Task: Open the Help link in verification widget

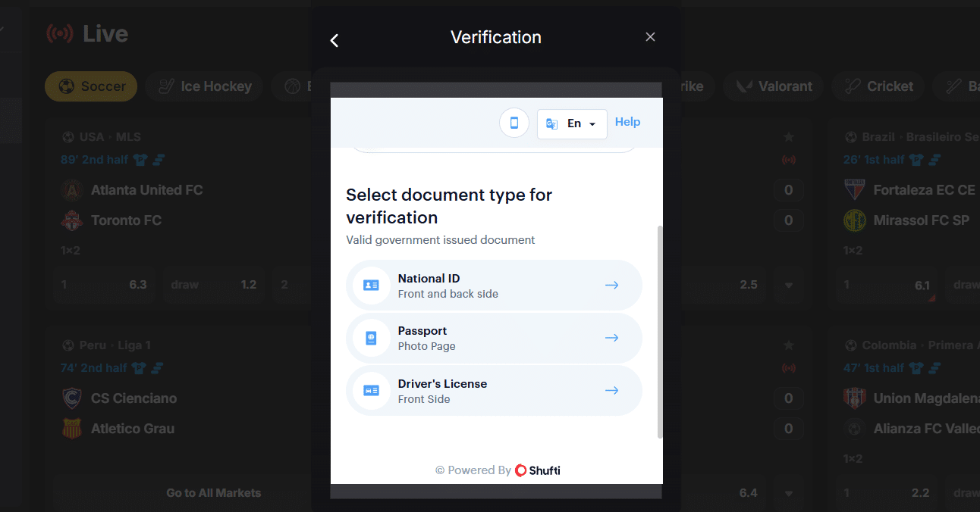Action: pyautogui.click(x=627, y=121)
